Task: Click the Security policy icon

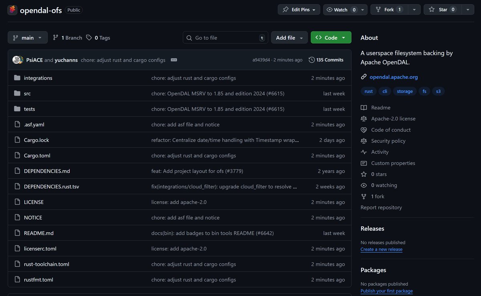Action: pos(364,141)
